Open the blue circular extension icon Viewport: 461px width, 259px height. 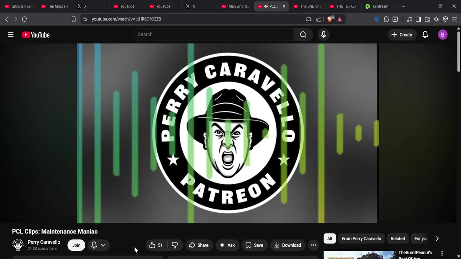[377, 19]
